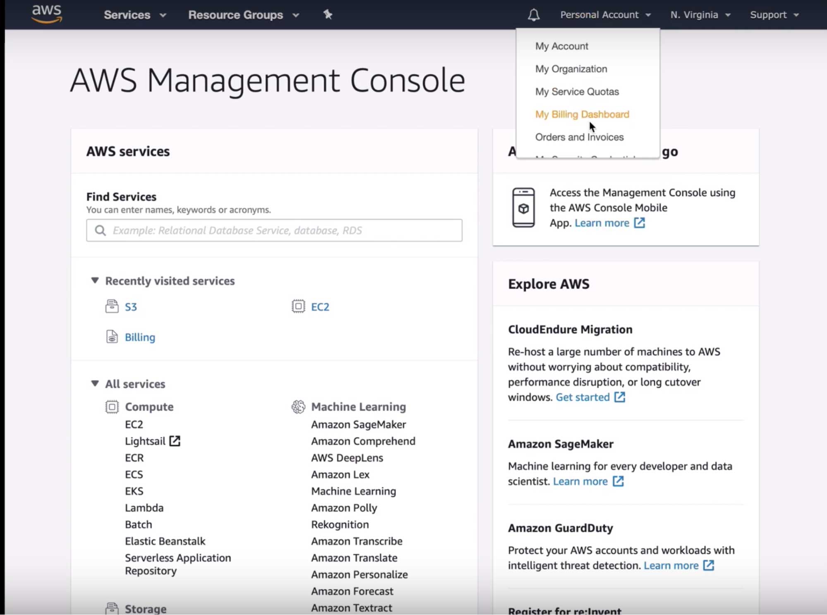Open the N. Virginia region dropdown

pos(700,15)
